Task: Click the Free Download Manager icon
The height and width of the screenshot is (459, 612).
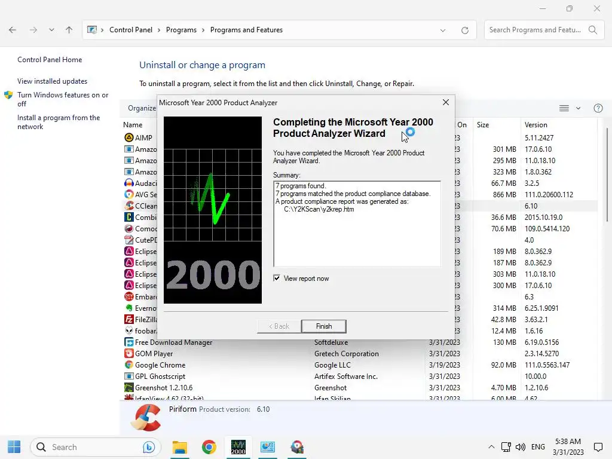Action: pyautogui.click(x=129, y=342)
